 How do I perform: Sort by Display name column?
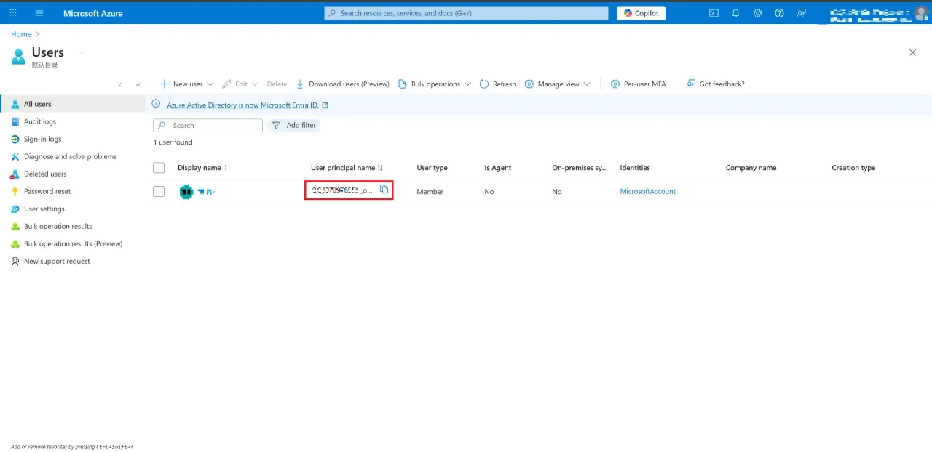point(202,168)
